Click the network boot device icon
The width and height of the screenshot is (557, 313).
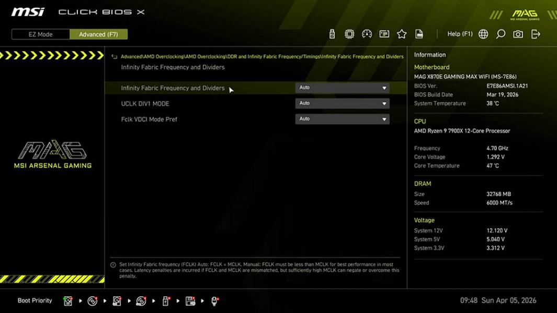point(214,300)
